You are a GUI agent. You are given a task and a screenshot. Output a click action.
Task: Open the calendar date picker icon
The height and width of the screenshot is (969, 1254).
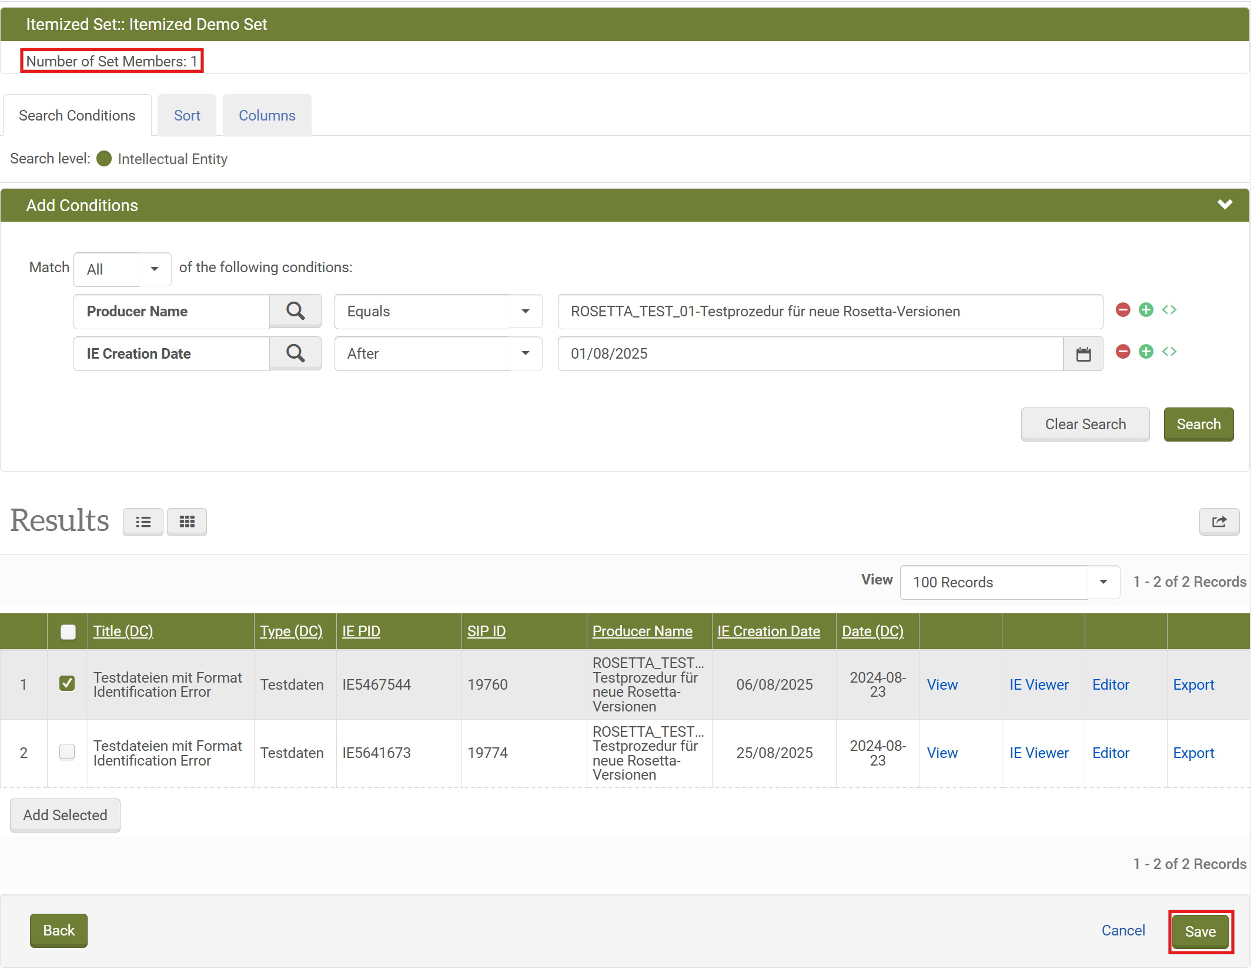click(x=1083, y=354)
